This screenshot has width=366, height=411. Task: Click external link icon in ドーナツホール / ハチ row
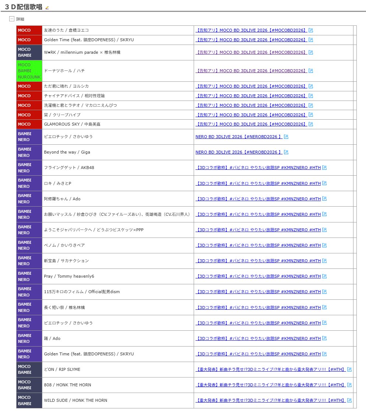click(311, 71)
